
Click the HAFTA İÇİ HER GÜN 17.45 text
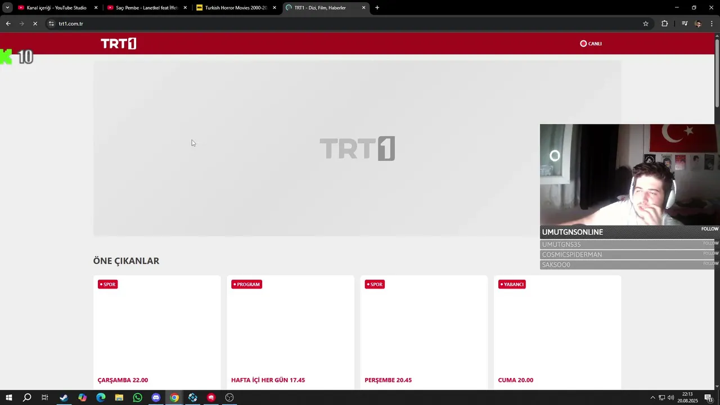point(268,380)
